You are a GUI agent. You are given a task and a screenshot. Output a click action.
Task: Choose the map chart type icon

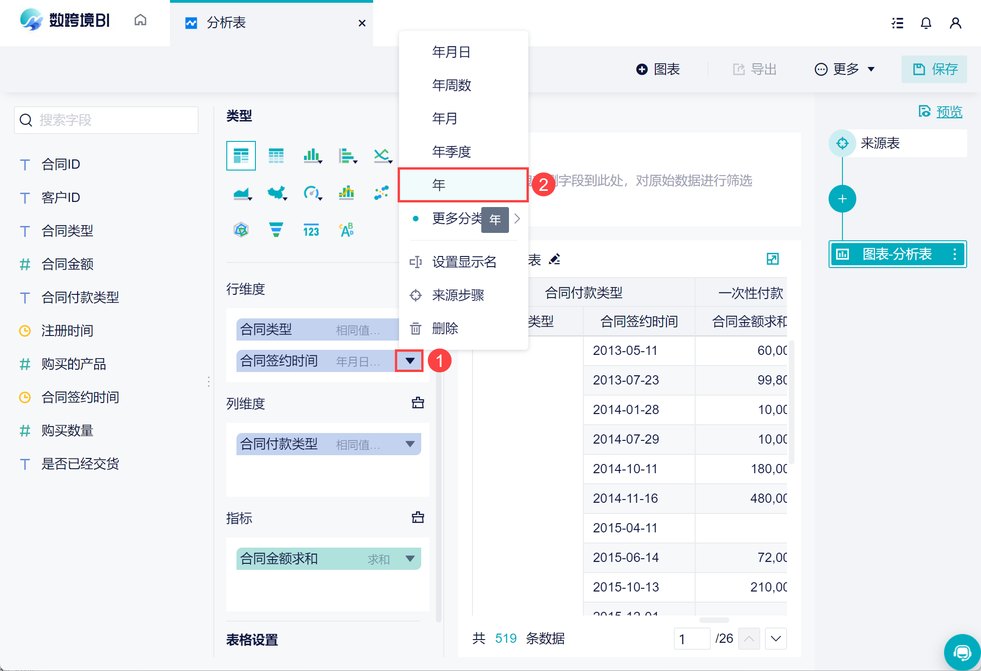[276, 193]
